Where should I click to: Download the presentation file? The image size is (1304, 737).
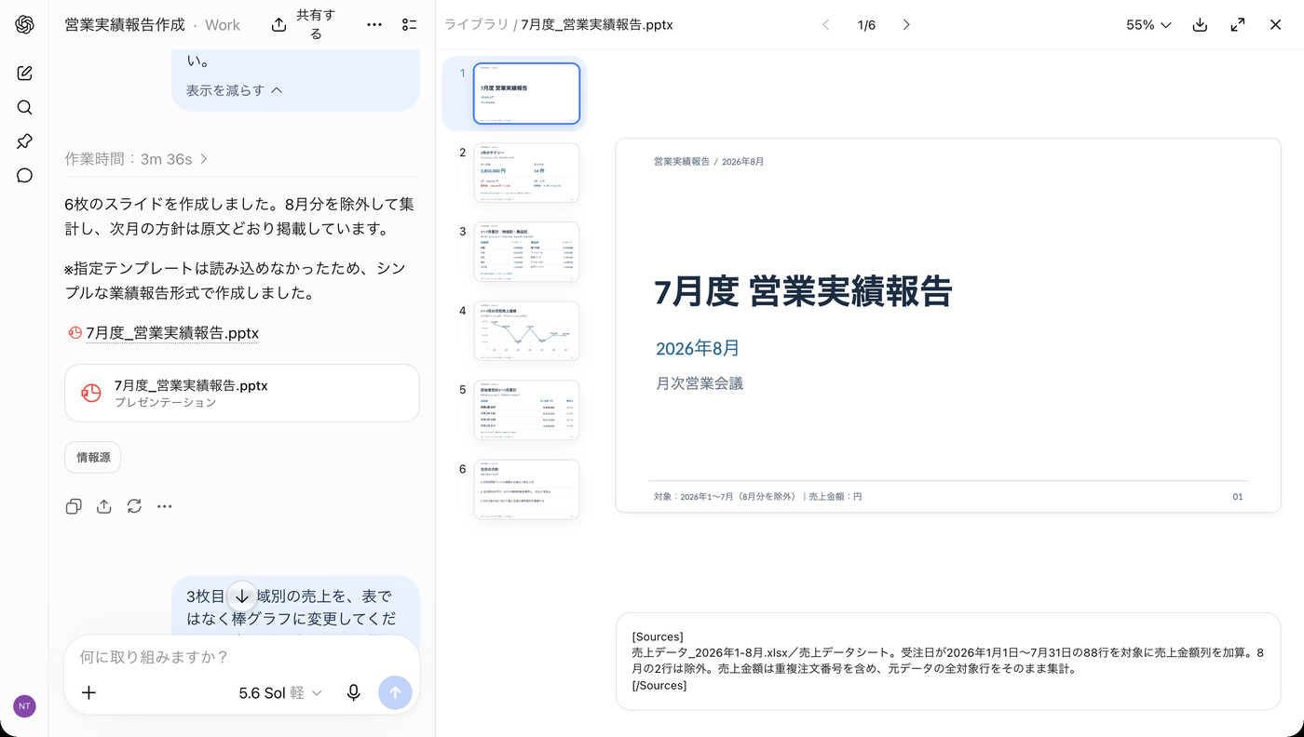click(x=1200, y=25)
